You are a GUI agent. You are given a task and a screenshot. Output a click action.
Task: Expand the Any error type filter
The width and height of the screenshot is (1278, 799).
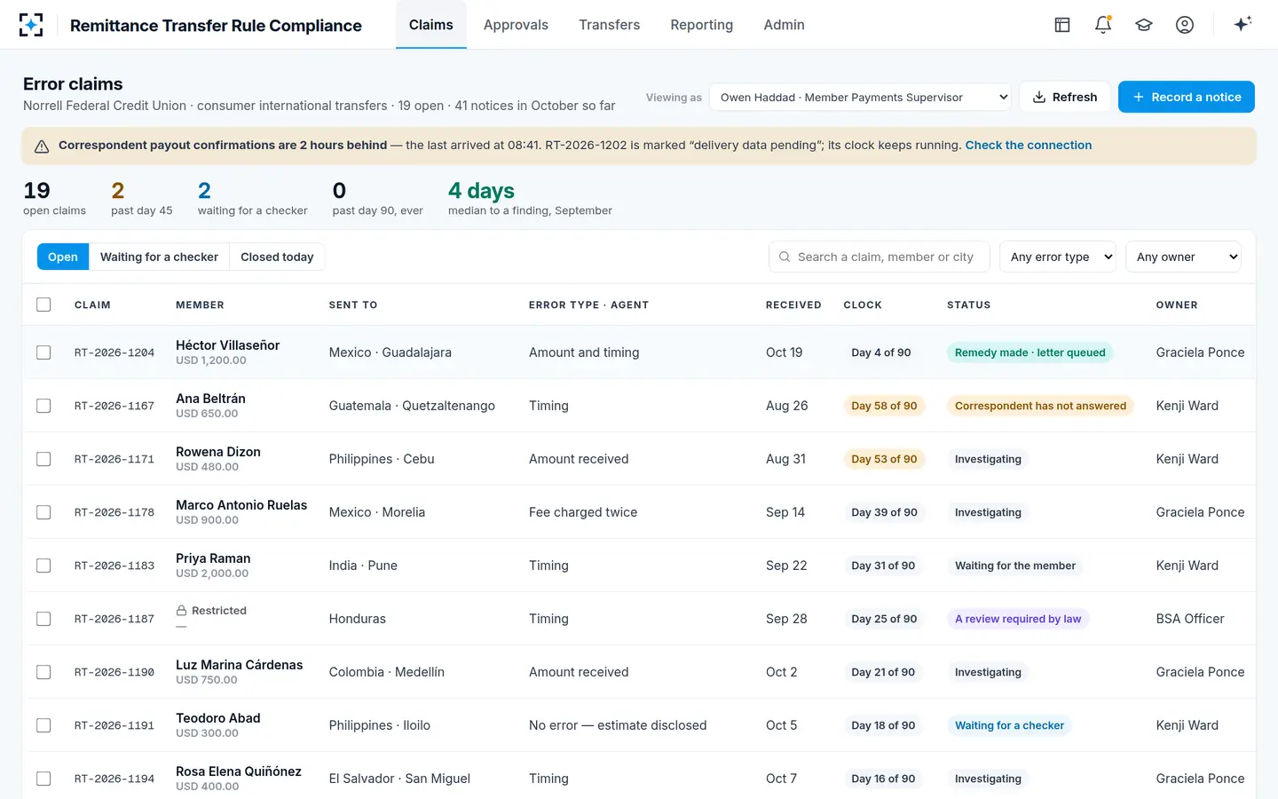(x=1058, y=257)
